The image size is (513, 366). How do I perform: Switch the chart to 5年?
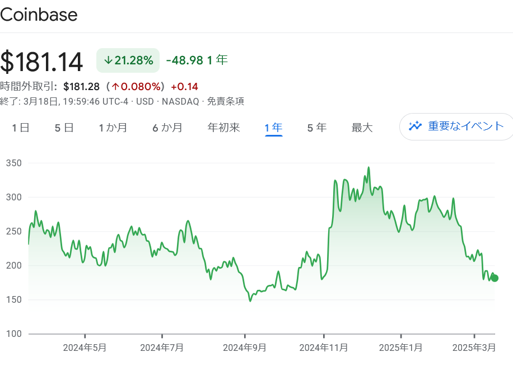tap(316, 128)
